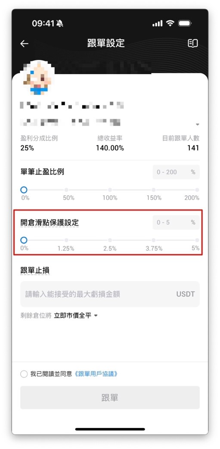Image resolution: width=220 pixels, height=449 pixels.
Task: Select 5% slippage point
Action: point(197,240)
